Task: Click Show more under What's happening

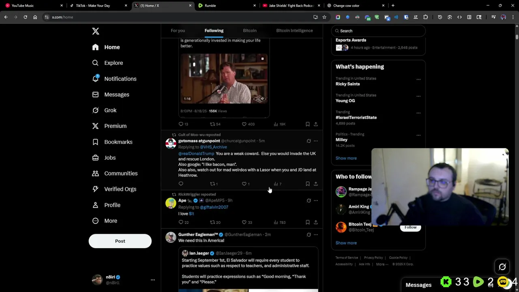Action: pyautogui.click(x=346, y=158)
